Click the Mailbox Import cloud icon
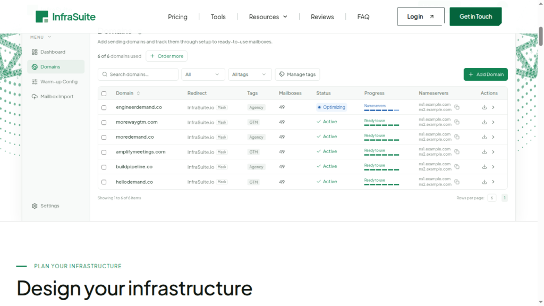Image resolution: width=544 pixels, height=306 pixels. [35, 97]
